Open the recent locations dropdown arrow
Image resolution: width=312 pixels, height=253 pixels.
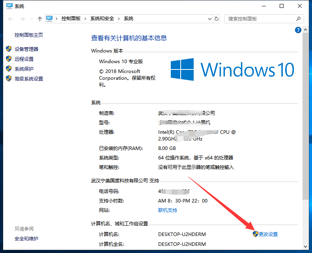31,19
